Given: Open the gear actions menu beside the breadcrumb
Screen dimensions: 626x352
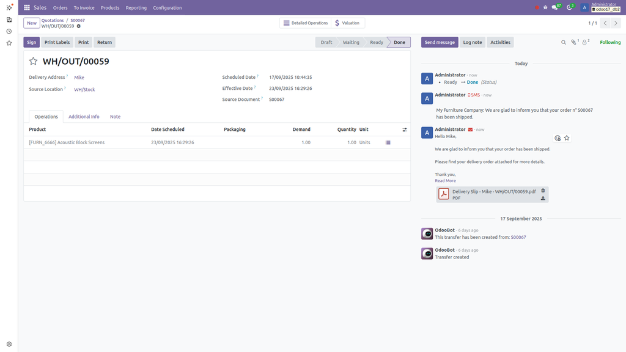Looking at the screenshot, I should (x=78, y=27).
